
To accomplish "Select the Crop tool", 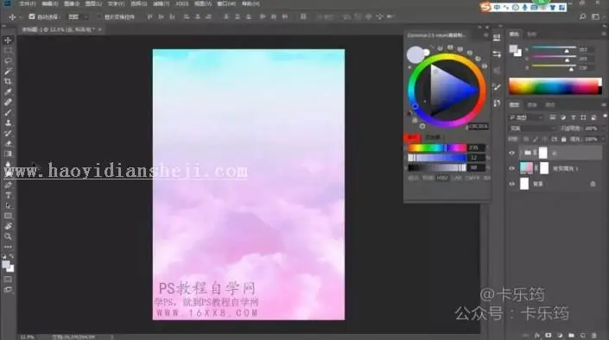I will pyautogui.click(x=8, y=81).
